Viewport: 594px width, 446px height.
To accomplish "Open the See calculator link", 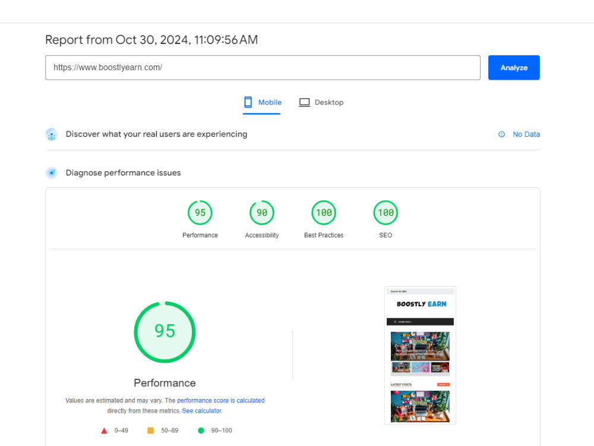I will [202, 411].
